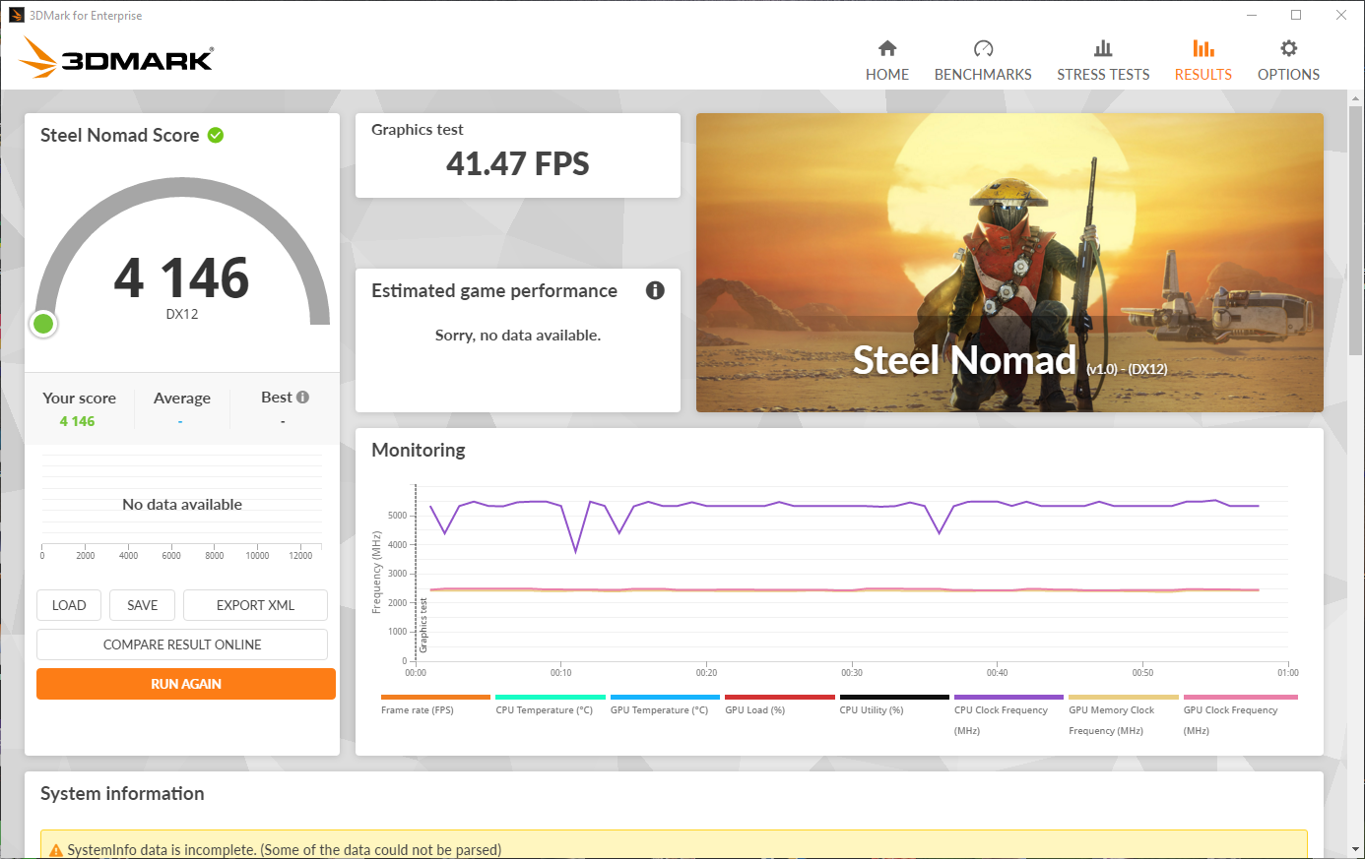Click the 3DMark logo
This screenshot has height=859, width=1365.
tap(116, 58)
